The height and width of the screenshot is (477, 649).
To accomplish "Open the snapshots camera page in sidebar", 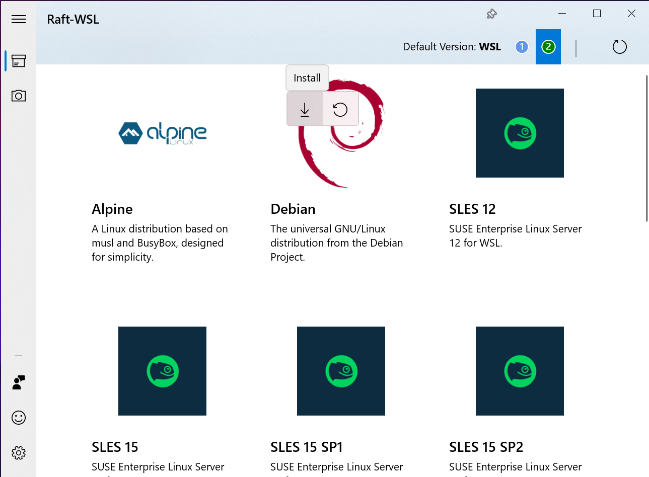I will coord(19,96).
